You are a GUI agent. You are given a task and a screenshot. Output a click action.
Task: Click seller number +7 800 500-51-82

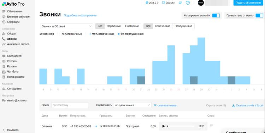pyautogui.click(x=110, y=126)
